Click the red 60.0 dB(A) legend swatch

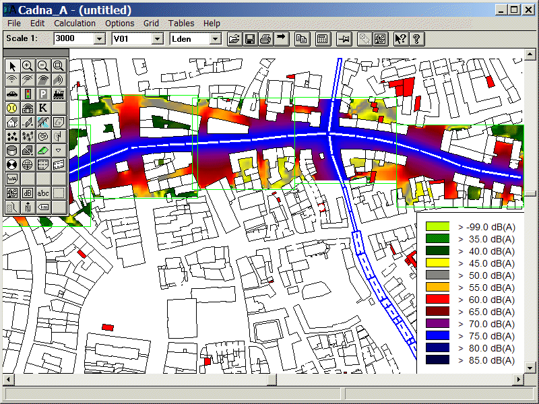pyautogui.click(x=437, y=299)
